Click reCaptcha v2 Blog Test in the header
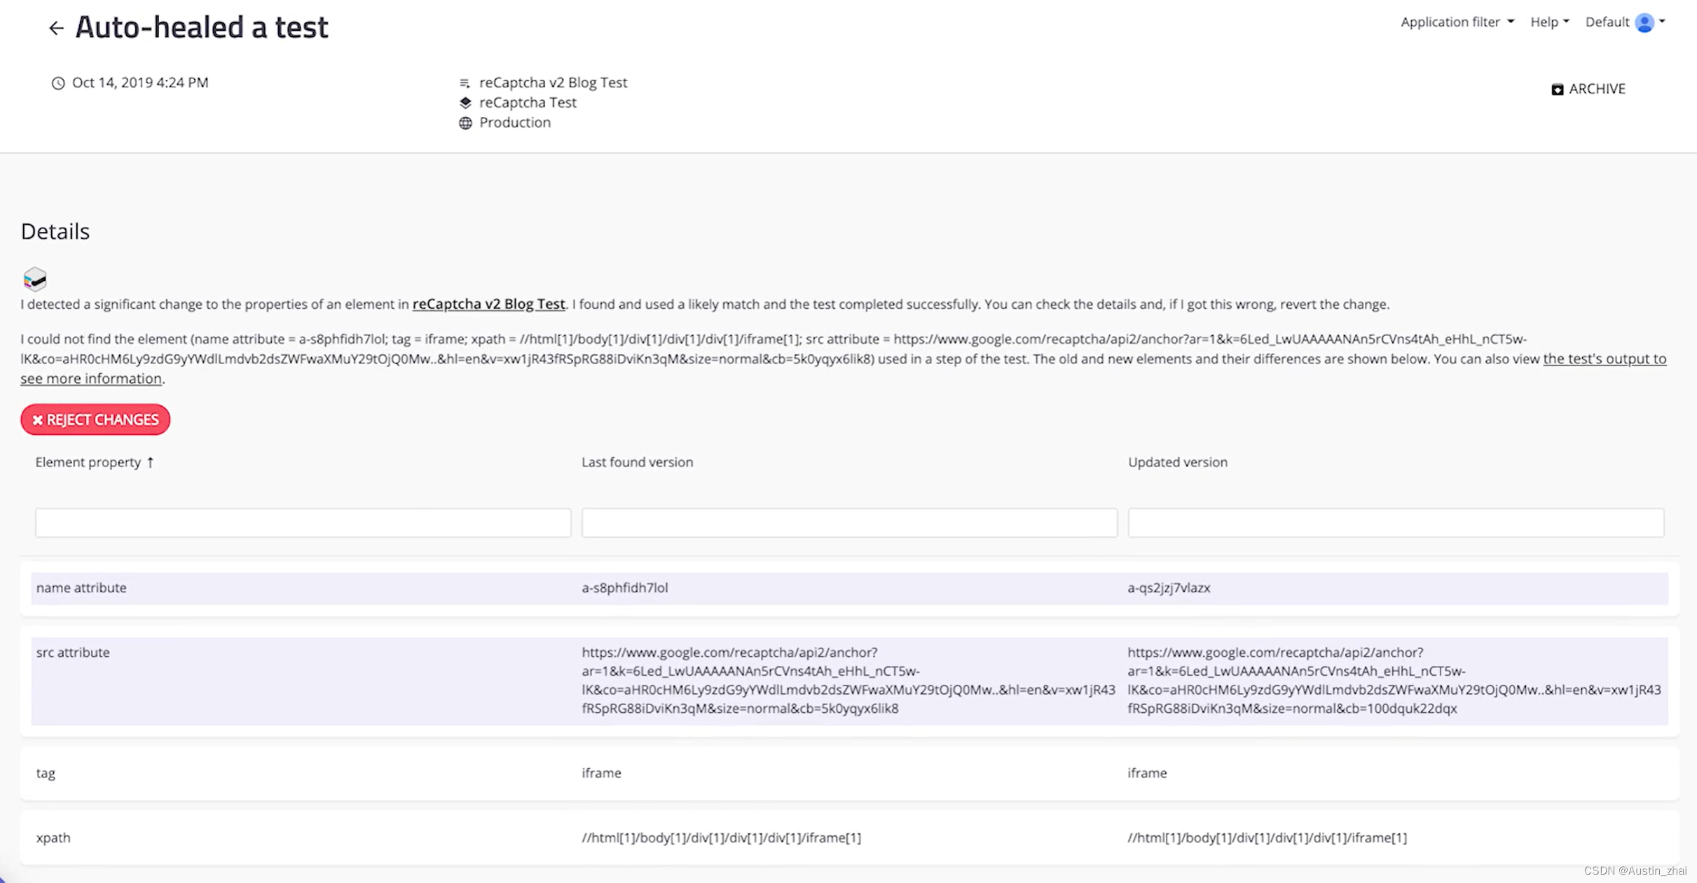This screenshot has height=883, width=1697. coord(553,83)
